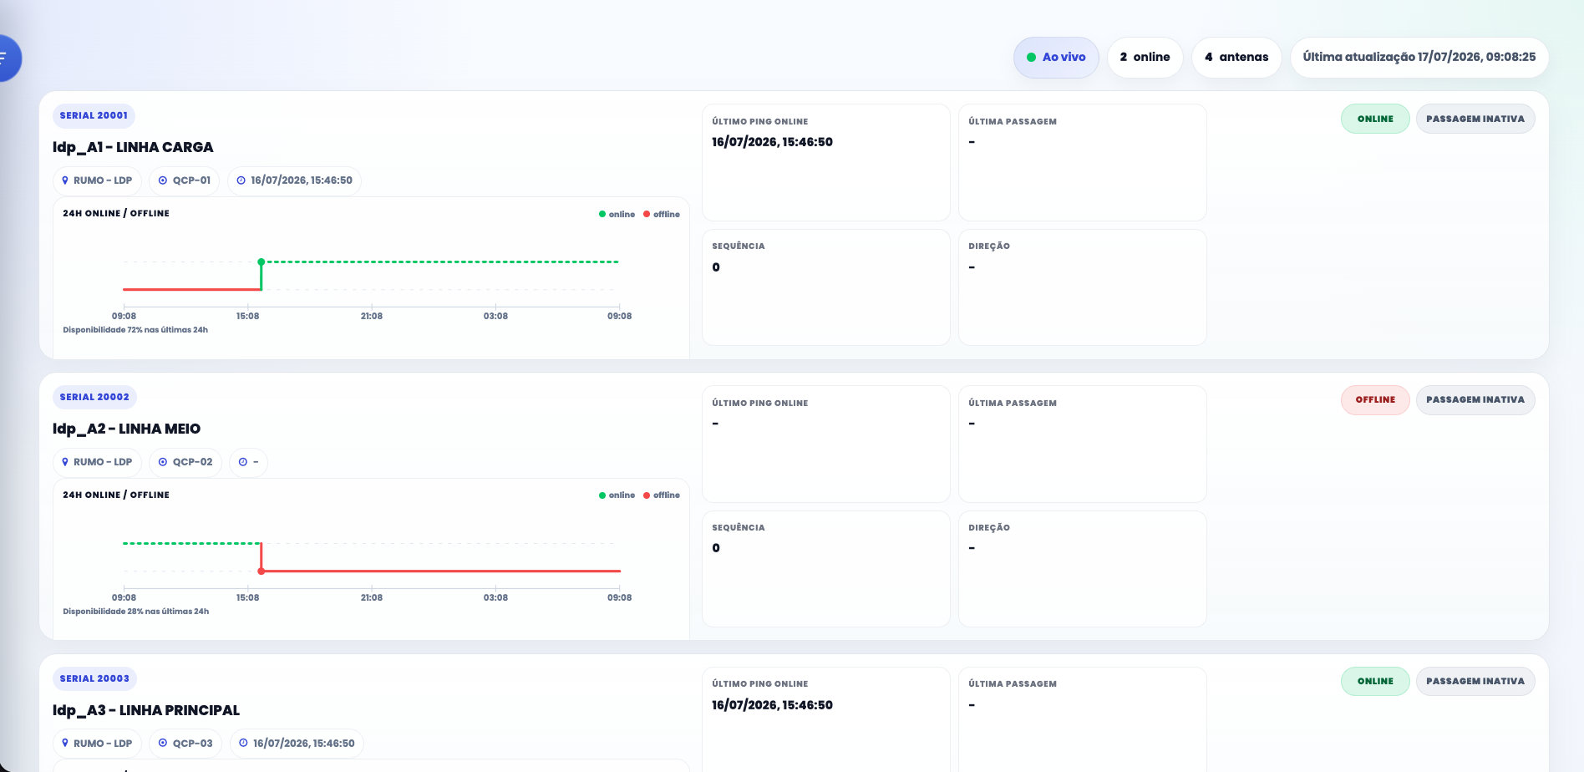Click the location pin icon for ldp_A3
The image size is (1584, 772).
click(65, 744)
